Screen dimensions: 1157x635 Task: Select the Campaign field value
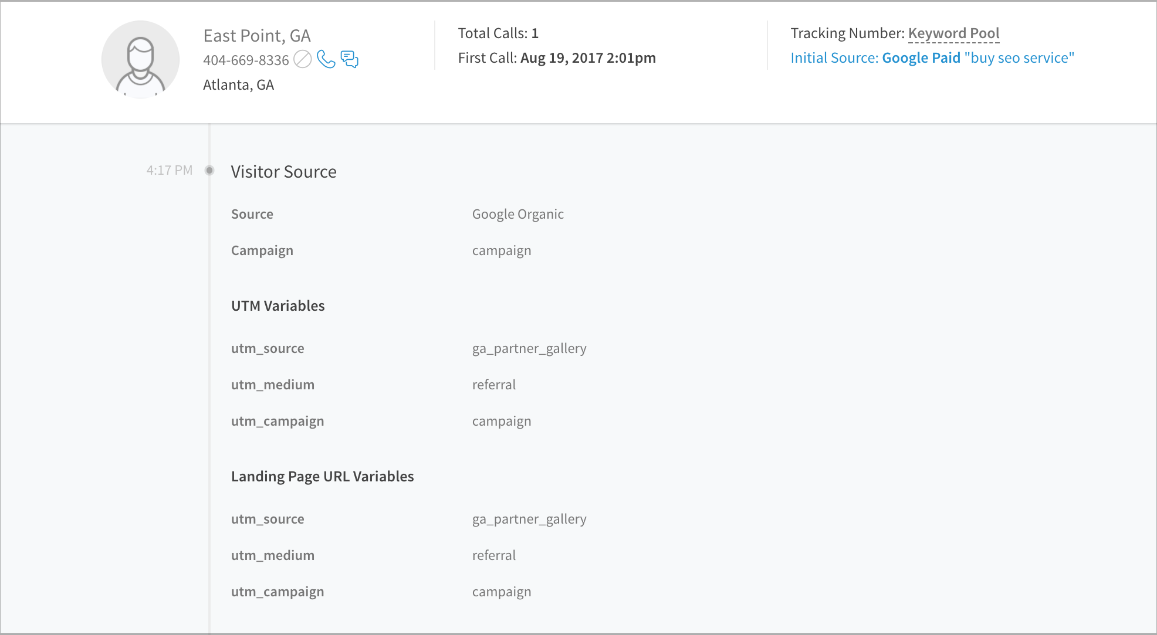pos(502,250)
